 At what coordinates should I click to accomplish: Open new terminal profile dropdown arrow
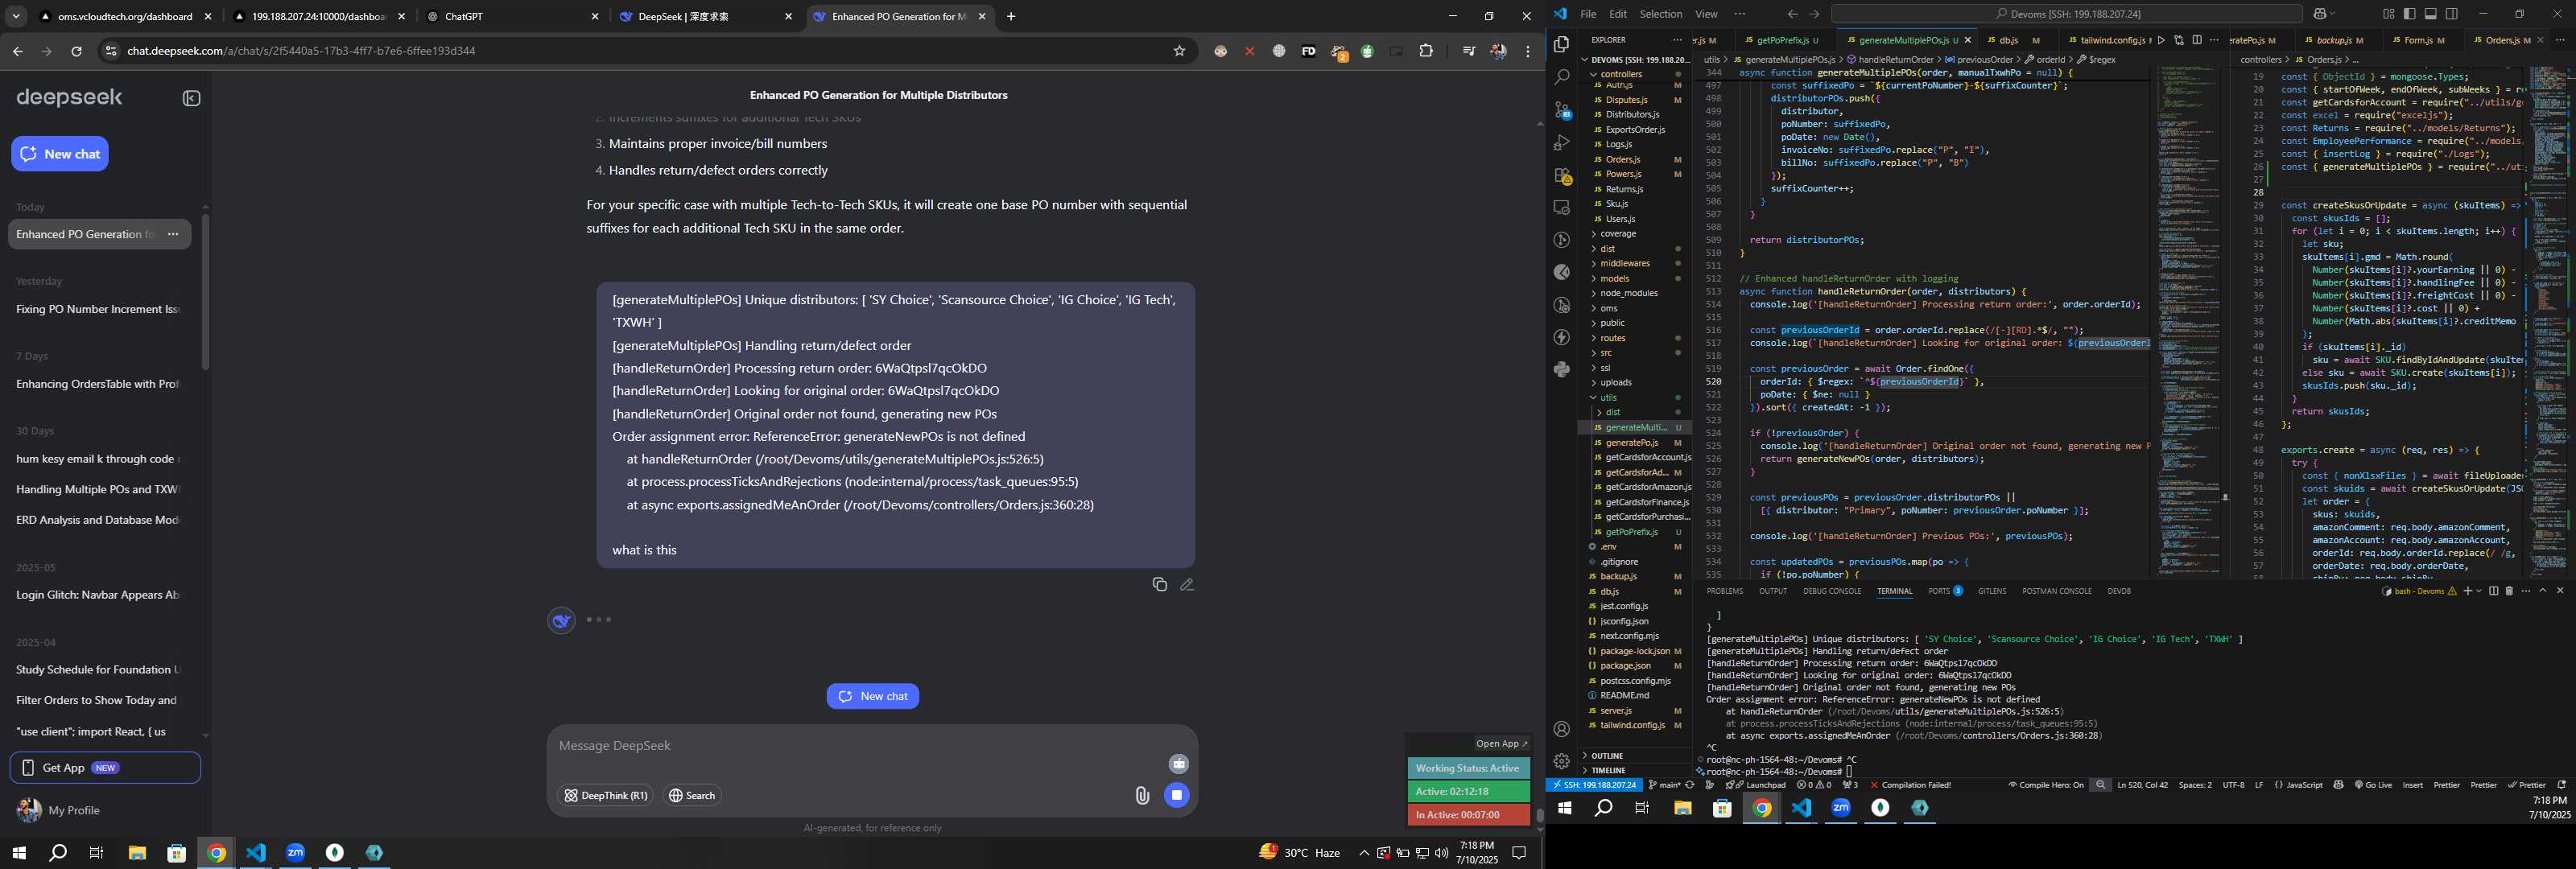pos(2478,591)
